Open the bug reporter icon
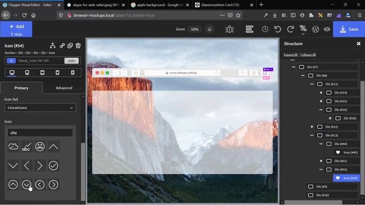This screenshot has height=205, width=365. [x=229, y=29]
